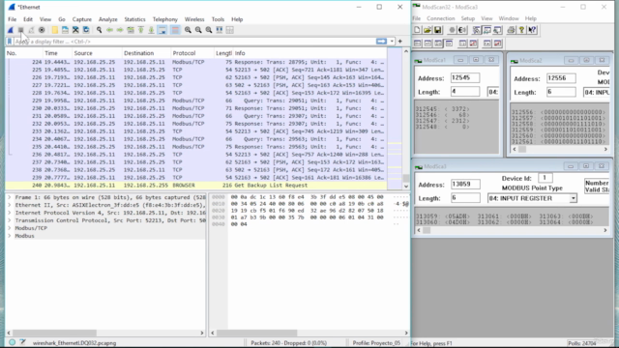619x348 pixels.
Task: Expand Transmission Control Protocol node
Action: pyautogui.click(x=9, y=220)
